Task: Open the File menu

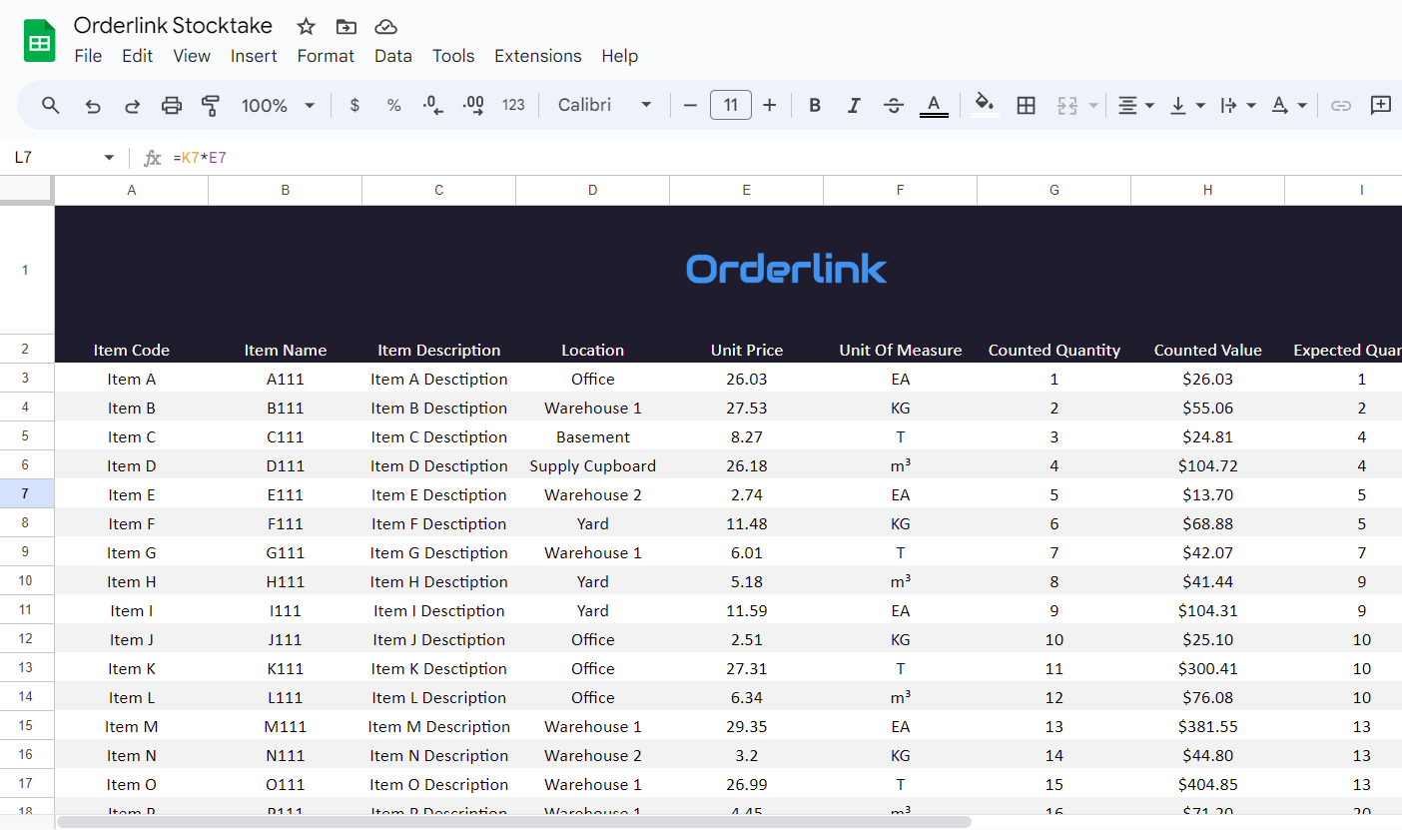Action: click(x=88, y=56)
